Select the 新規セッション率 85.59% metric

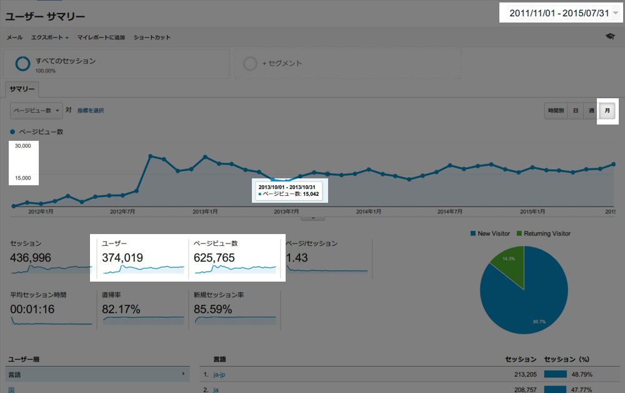(235, 310)
